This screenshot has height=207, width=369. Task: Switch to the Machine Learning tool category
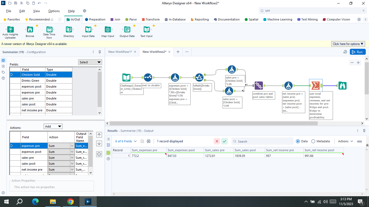click(x=278, y=19)
